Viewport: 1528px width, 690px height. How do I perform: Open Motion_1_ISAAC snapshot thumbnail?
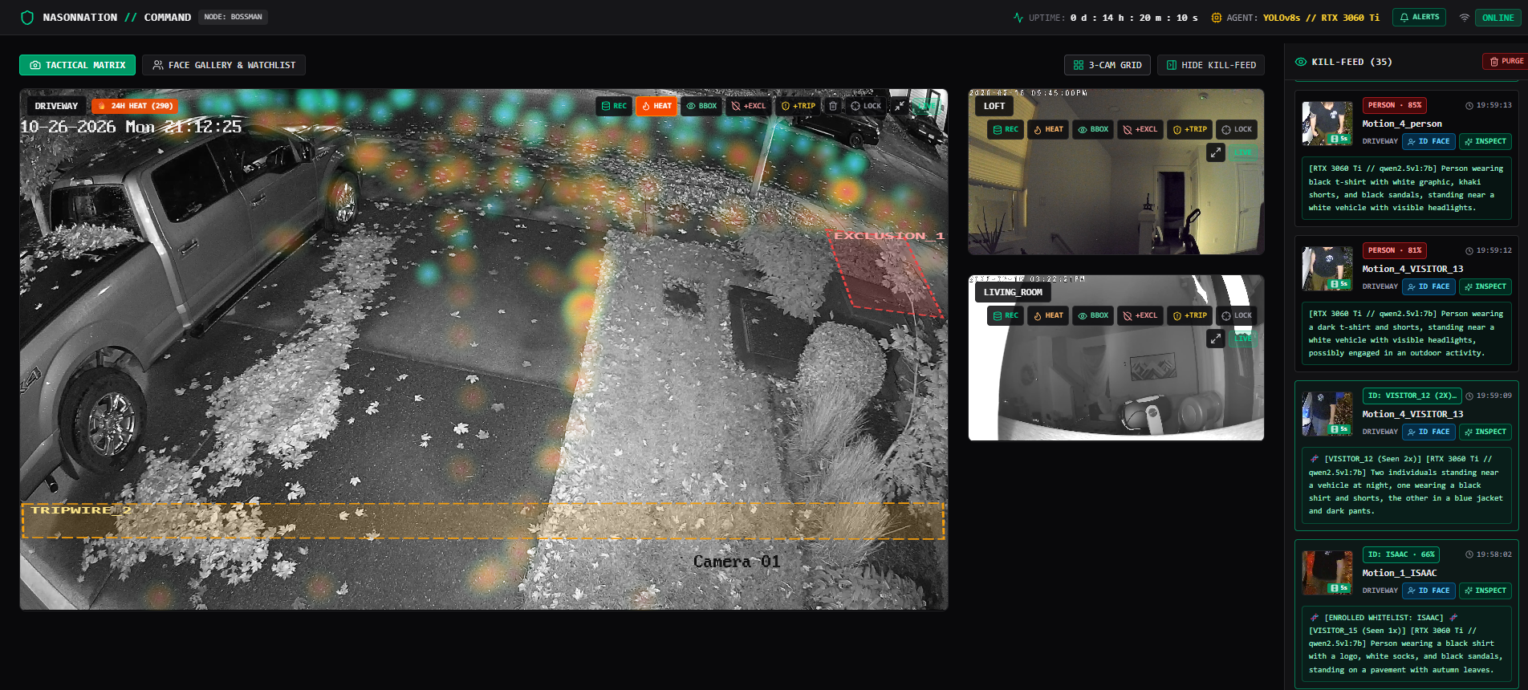click(1327, 573)
